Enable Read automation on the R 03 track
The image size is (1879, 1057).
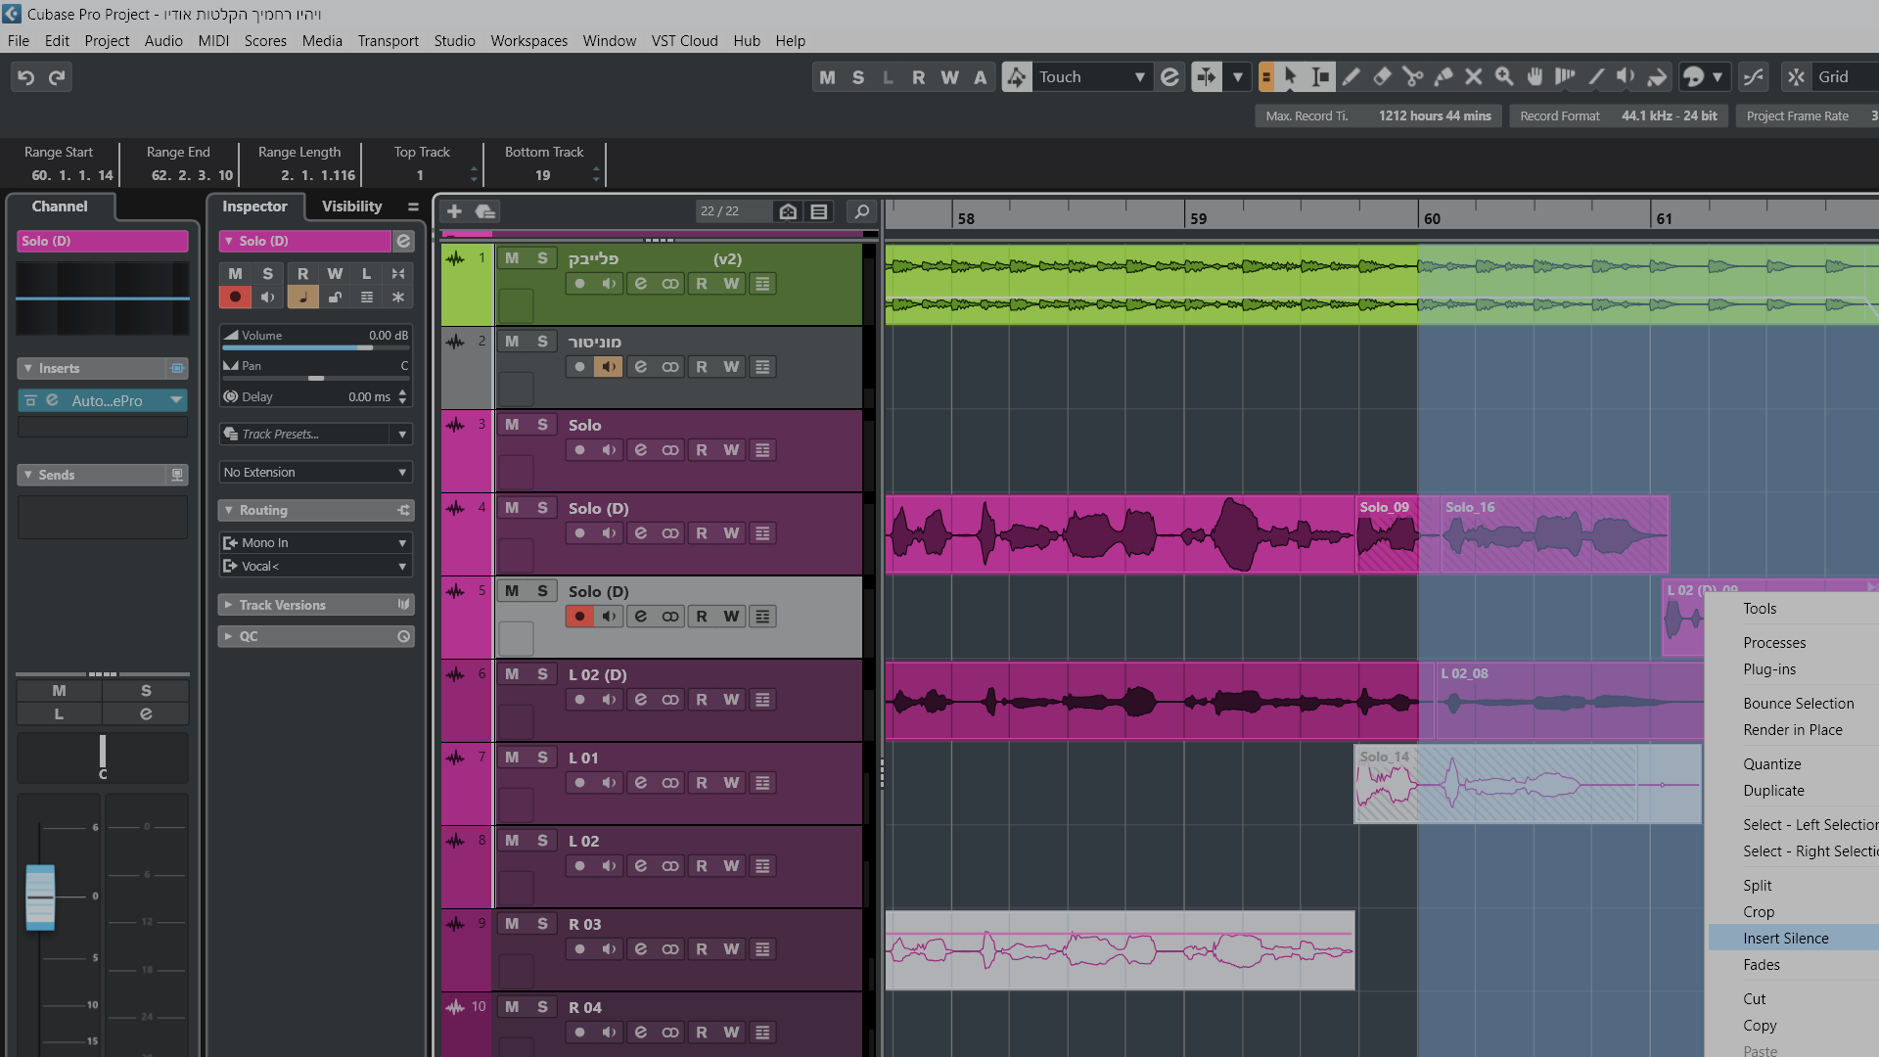coord(702,949)
